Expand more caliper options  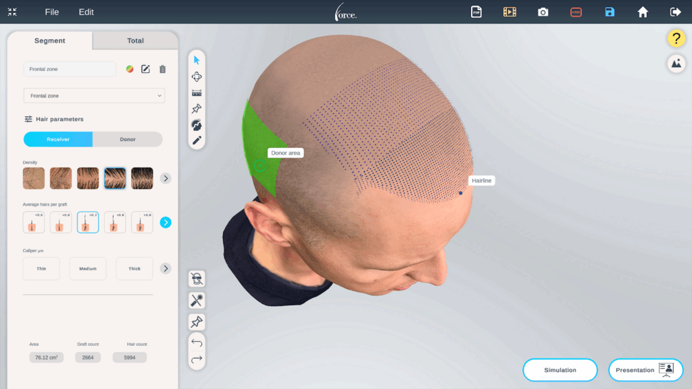166,267
